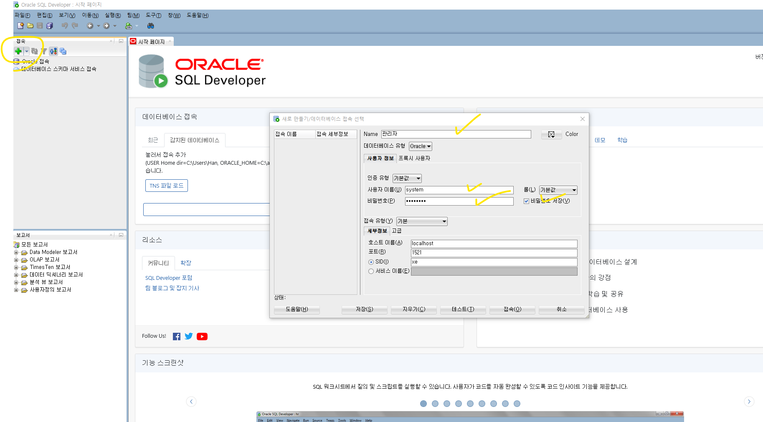Click the filled active carousel page dot

click(423, 404)
